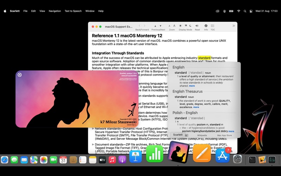Viewport: 281px width, 176px height.
Task: Click the 'Integration Through Standards' heading
Action: pyautogui.click(x=118, y=53)
